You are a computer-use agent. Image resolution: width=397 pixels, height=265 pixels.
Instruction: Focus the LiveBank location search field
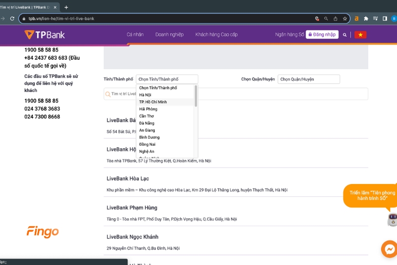(236, 94)
